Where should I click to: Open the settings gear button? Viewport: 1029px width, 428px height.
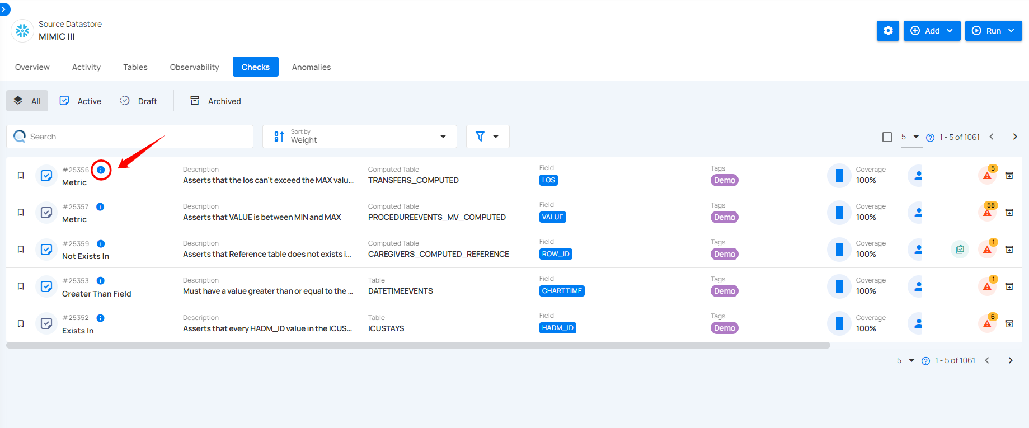[888, 31]
